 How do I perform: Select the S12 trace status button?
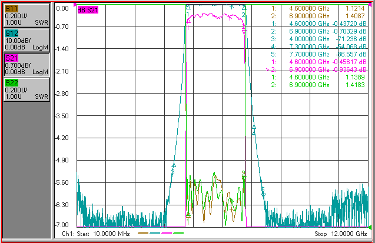26,40
